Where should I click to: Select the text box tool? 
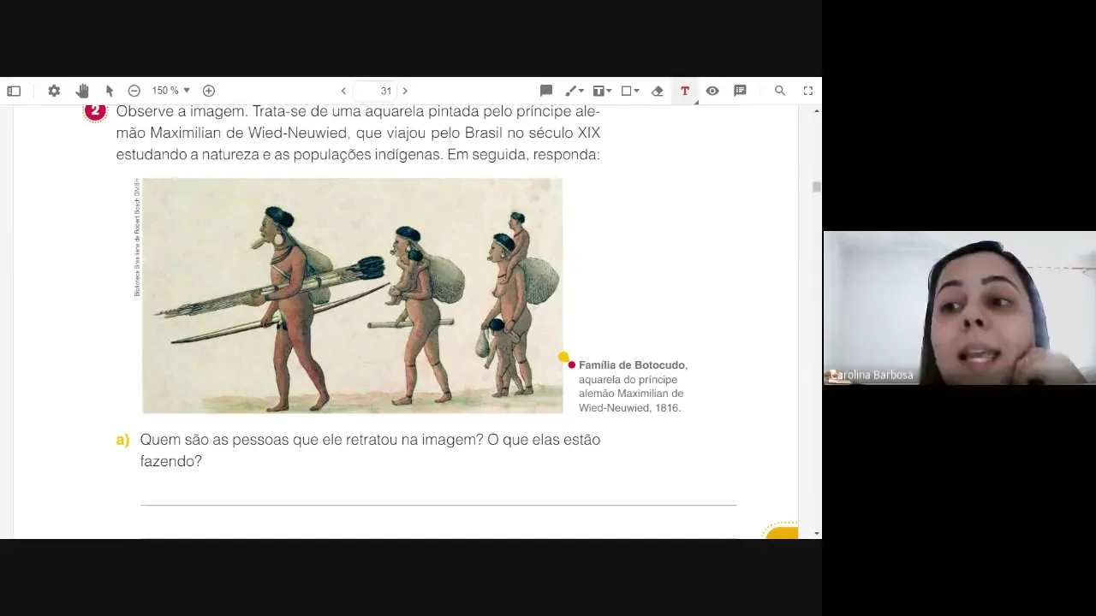tap(599, 91)
